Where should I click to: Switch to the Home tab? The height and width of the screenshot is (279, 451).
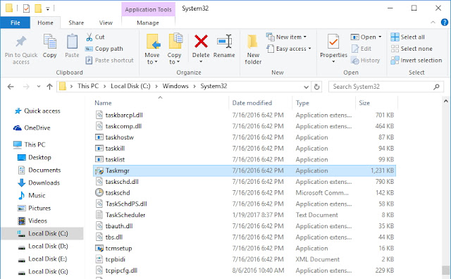pos(45,23)
